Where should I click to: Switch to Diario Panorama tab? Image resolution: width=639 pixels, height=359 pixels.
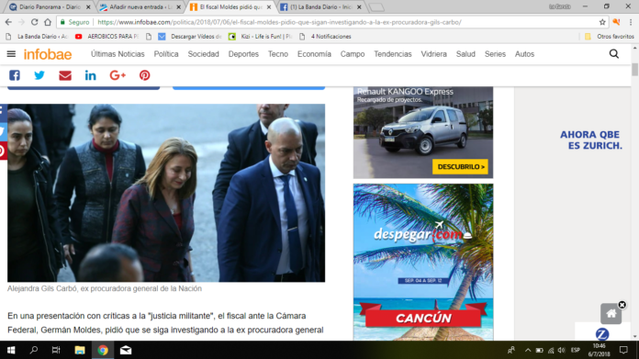click(50, 7)
